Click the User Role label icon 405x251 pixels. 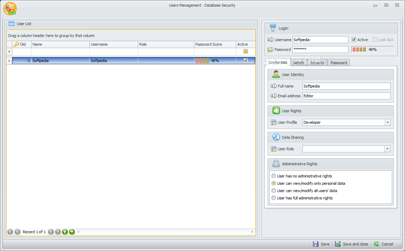coord(273,149)
